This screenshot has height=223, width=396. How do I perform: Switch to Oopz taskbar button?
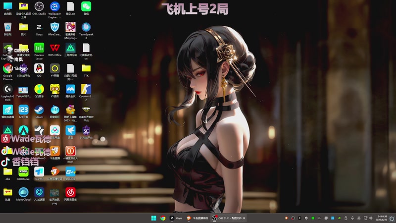[176, 218]
